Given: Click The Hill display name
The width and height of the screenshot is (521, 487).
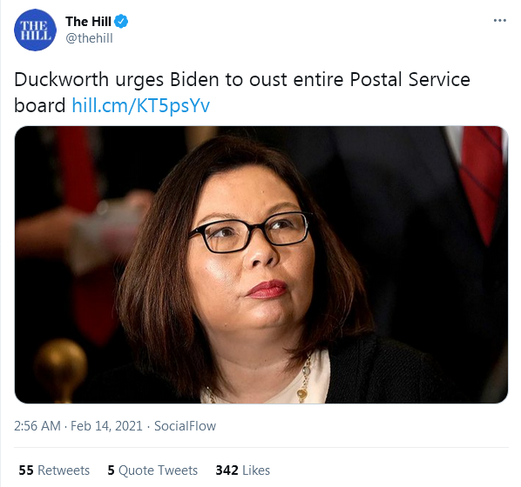Looking at the screenshot, I should 88,22.
